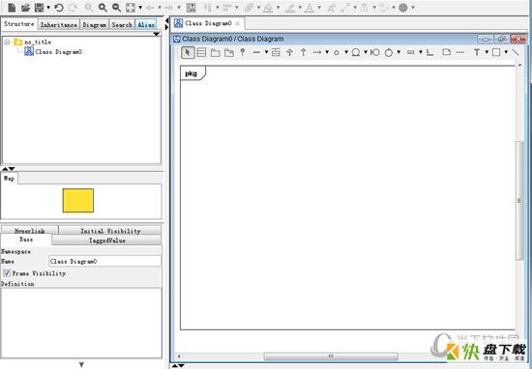Select the Subsystem tool
Image resolution: width=532 pixels, height=369 pixels.
click(x=229, y=52)
